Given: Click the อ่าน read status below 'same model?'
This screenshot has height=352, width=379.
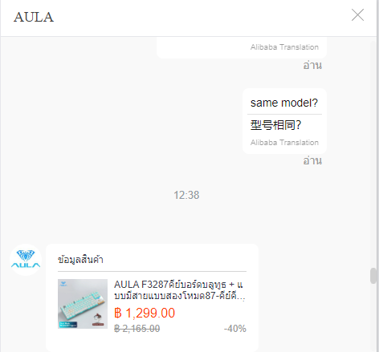Looking at the screenshot, I should tap(312, 160).
